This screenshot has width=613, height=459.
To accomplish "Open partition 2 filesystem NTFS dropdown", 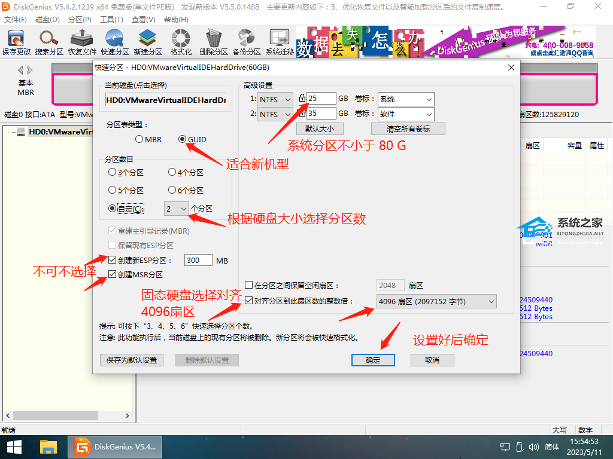I will [x=275, y=114].
